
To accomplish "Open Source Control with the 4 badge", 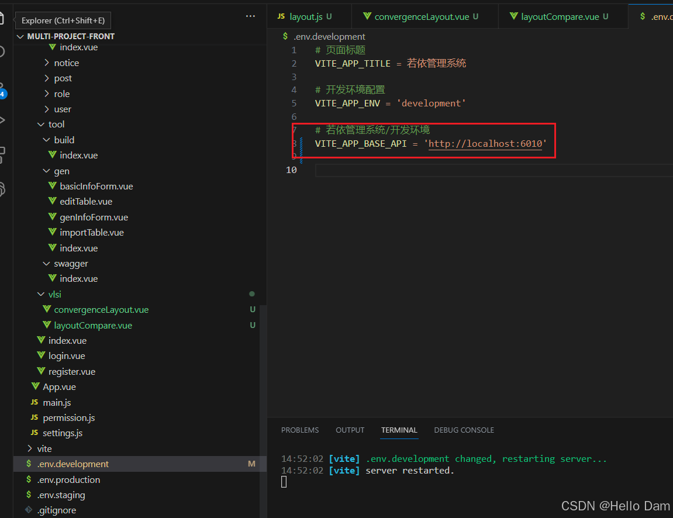I will pyautogui.click(x=2, y=91).
